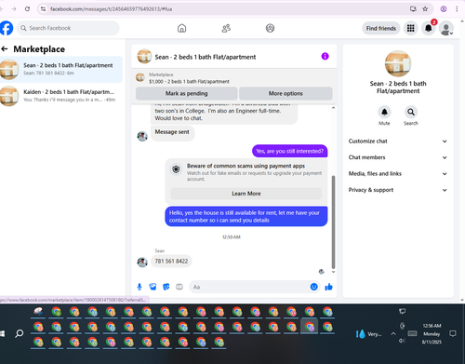This screenshot has width=465, height=364.
Task: Open Sean's conversation in the Marketplace list
Action: tap(61, 69)
